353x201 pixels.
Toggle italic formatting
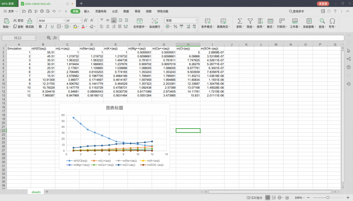pyautogui.click(x=46, y=27)
